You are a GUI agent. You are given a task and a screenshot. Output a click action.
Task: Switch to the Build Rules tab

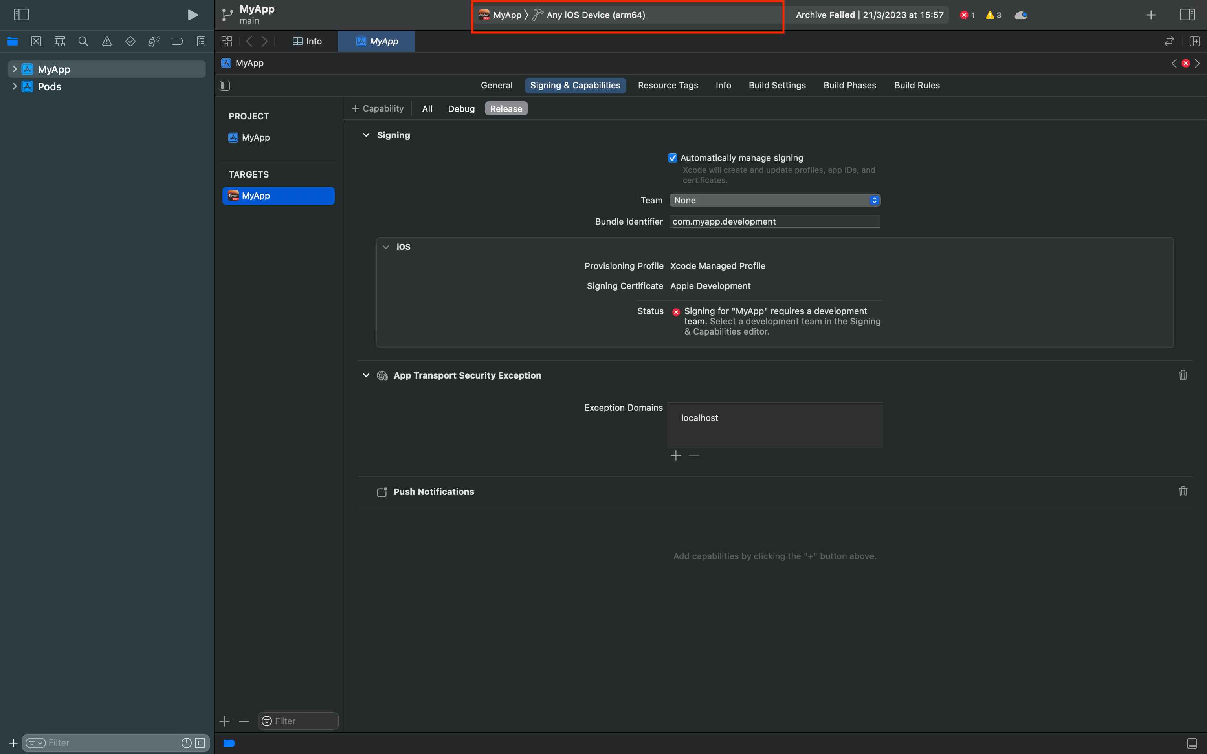pos(917,85)
